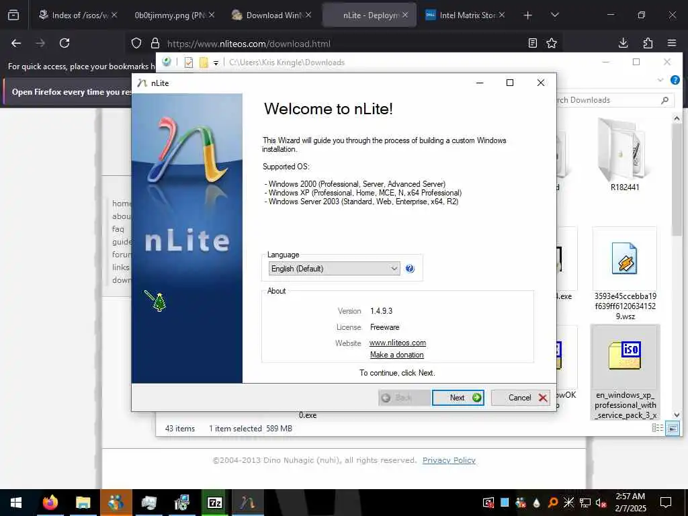The image size is (688, 516).
Task: Switch to the Download WinN browser tab
Action: coord(271,15)
